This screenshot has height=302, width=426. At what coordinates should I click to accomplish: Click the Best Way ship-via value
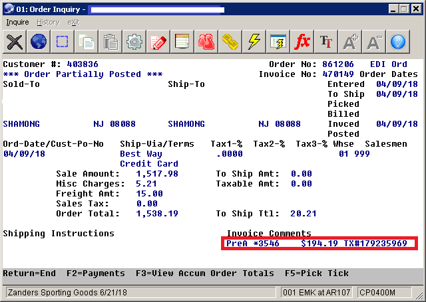[x=141, y=154]
